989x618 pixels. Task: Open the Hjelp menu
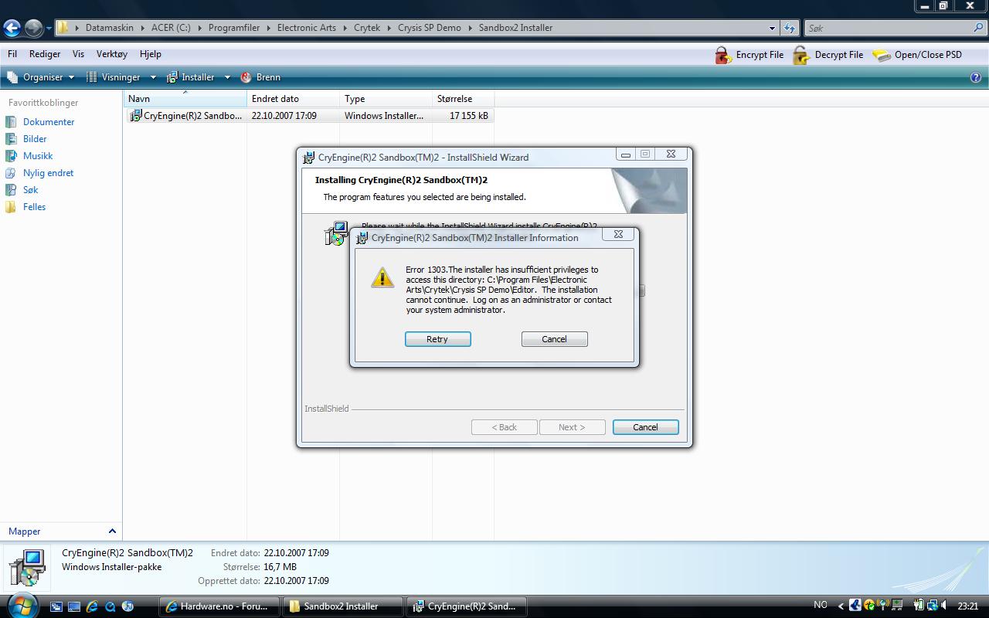pos(151,54)
